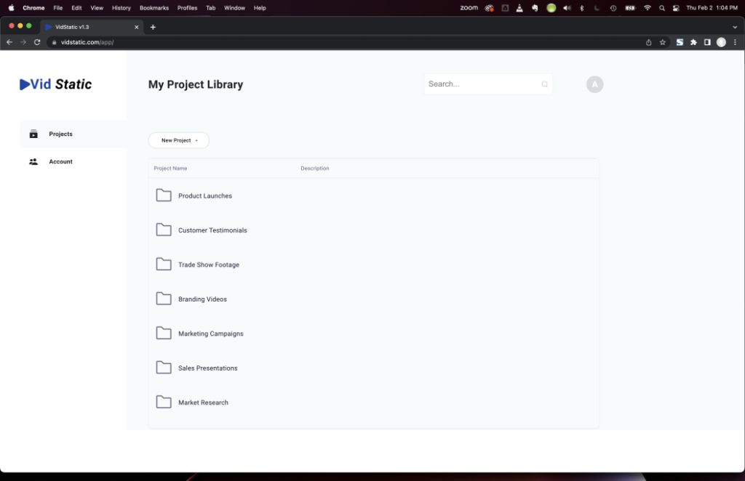Expand the New Project button
745x481 pixels.
179,140
